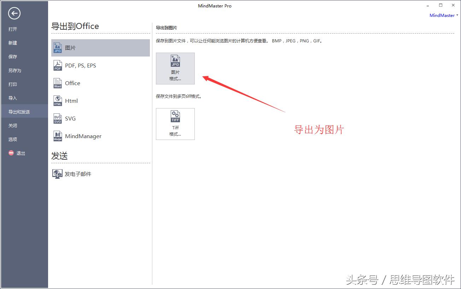Image resolution: width=461 pixels, height=289 pixels.
Task: Open the 选项 settings entry
Action: [x=12, y=139]
